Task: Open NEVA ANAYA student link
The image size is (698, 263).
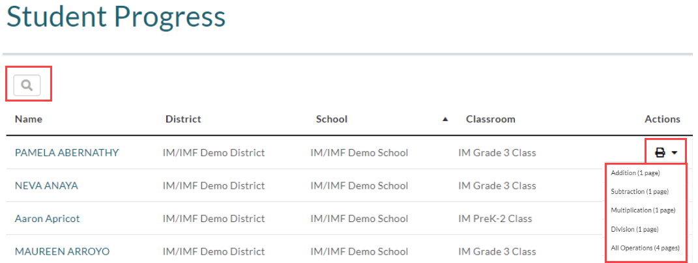Action: (46, 186)
